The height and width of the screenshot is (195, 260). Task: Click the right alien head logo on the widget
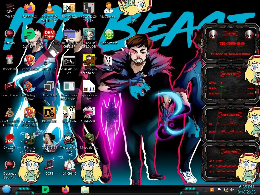[249, 35]
